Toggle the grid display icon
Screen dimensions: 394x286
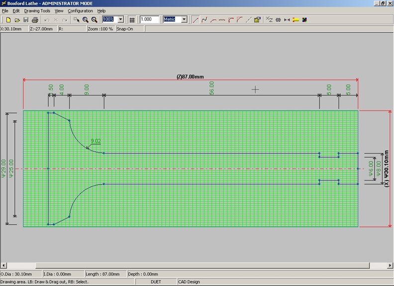132,19
